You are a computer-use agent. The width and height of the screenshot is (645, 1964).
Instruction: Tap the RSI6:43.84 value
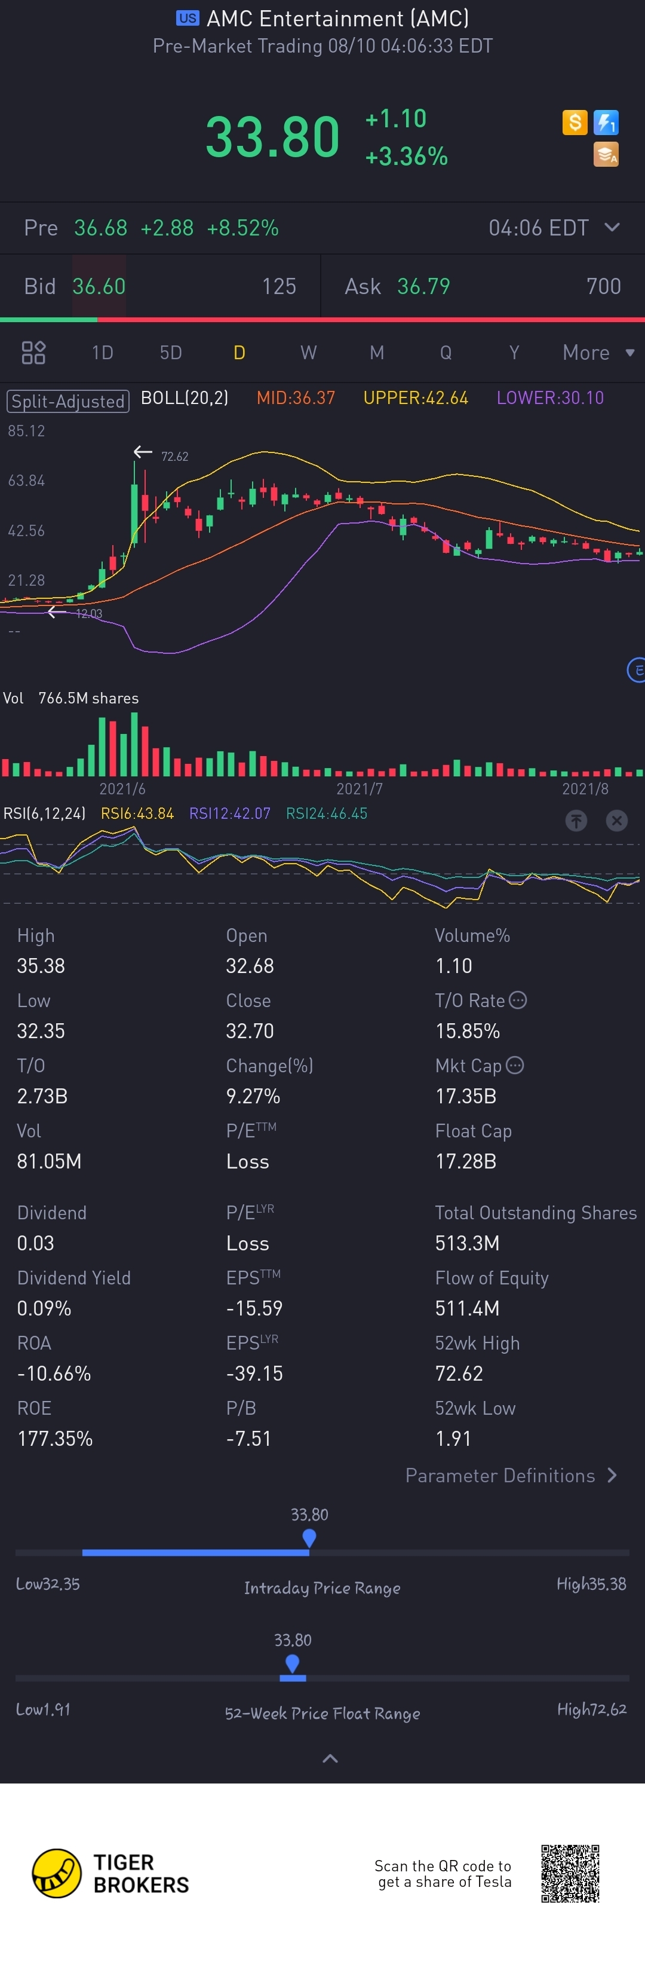137,813
